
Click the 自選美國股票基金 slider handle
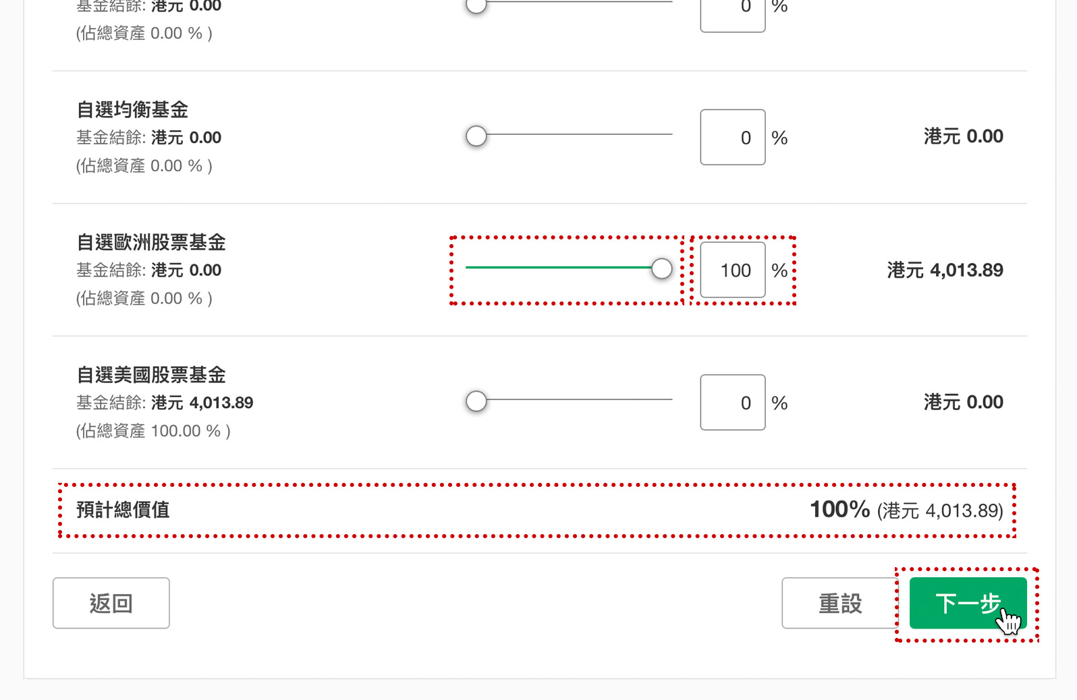476,401
